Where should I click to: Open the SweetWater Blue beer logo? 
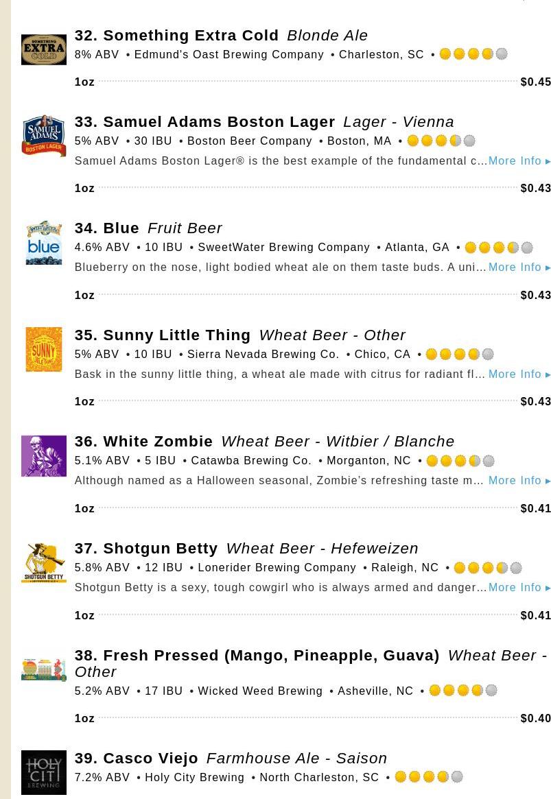(44, 243)
